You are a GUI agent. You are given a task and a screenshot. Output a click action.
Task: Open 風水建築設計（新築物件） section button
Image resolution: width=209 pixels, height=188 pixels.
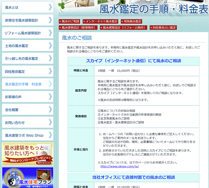coord(77,27)
